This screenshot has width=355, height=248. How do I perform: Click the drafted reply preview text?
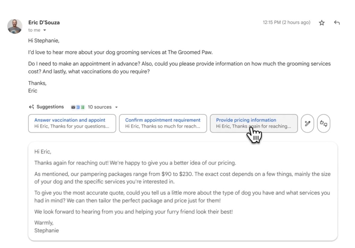[182, 178]
